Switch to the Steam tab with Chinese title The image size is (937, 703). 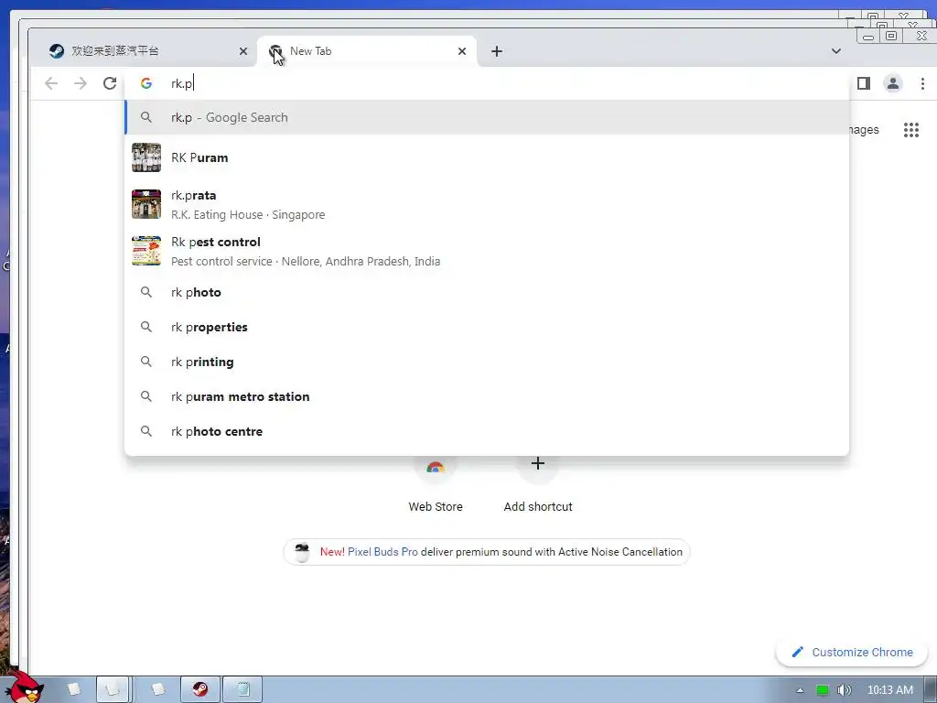click(144, 51)
